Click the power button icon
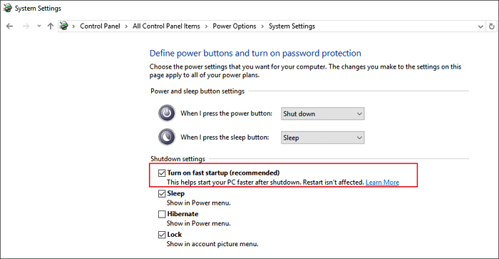 click(x=167, y=113)
